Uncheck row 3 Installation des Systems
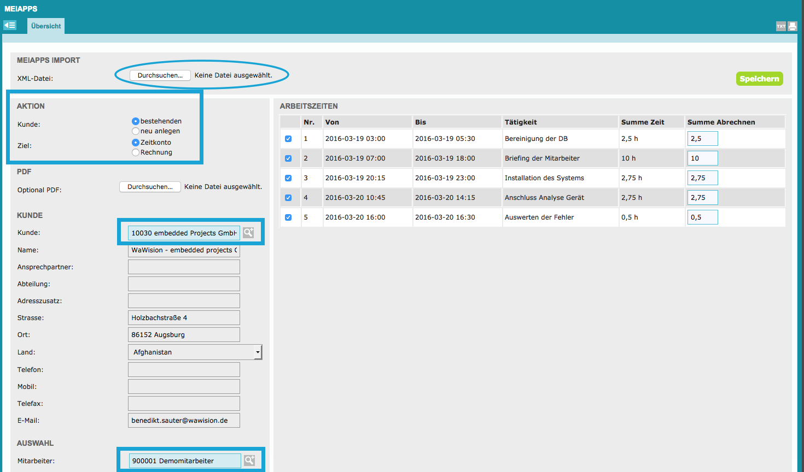The width and height of the screenshot is (804, 472). click(288, 178)
